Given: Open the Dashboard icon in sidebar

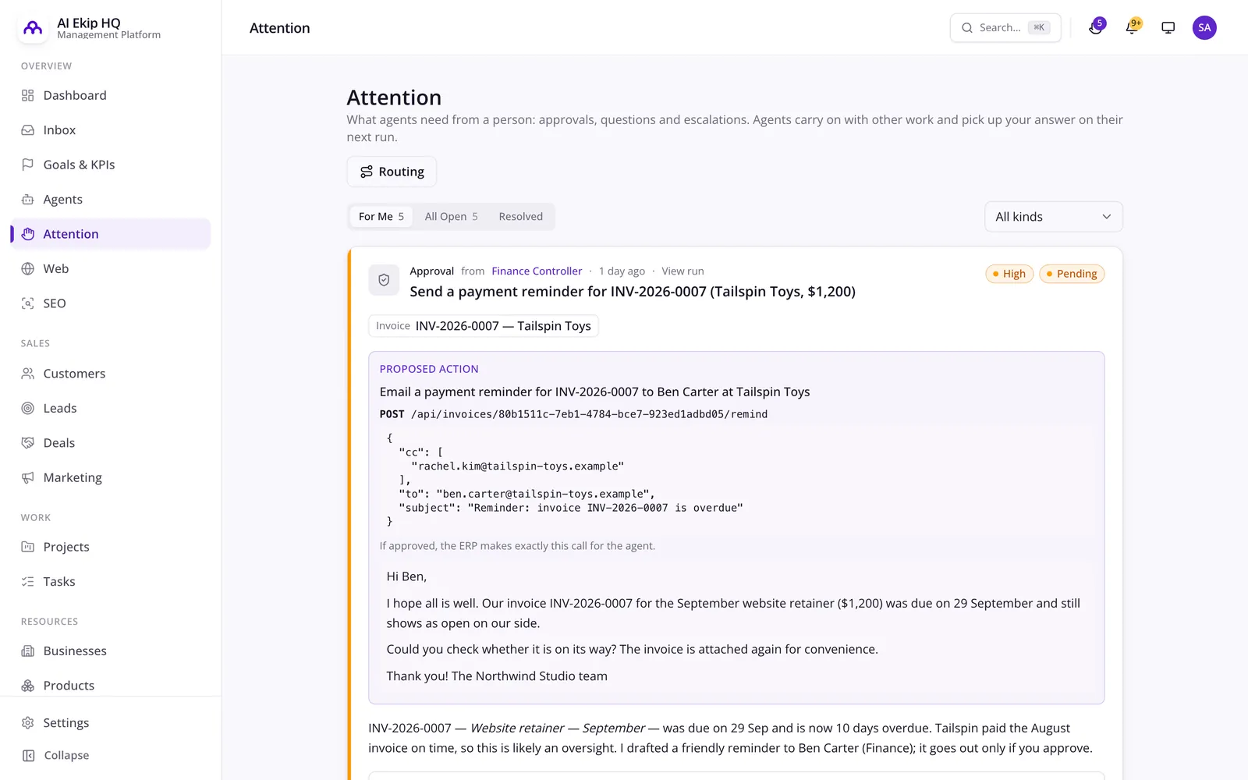Looking at the screenshot, I should (28, 95).
